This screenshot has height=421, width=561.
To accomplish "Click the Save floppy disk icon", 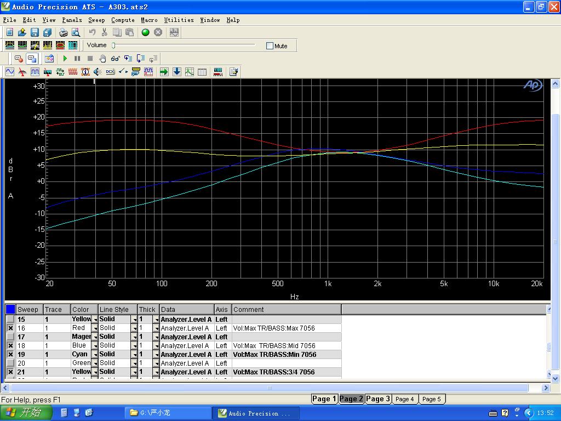I will pos(35,32).
